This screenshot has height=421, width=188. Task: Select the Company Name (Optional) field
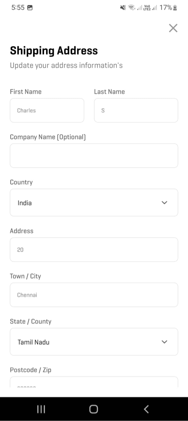(94, 156)
